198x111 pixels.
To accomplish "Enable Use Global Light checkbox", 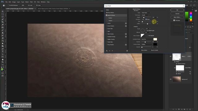I will pos(146,31).
